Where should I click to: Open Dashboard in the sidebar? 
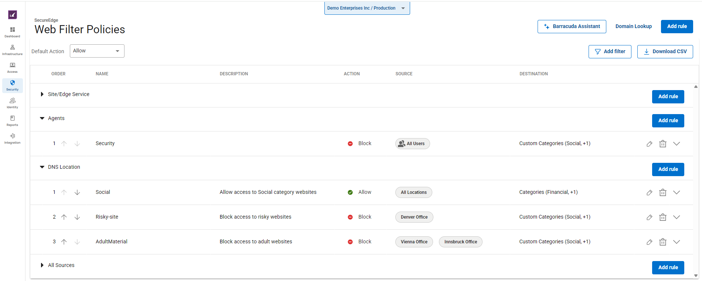13,32
